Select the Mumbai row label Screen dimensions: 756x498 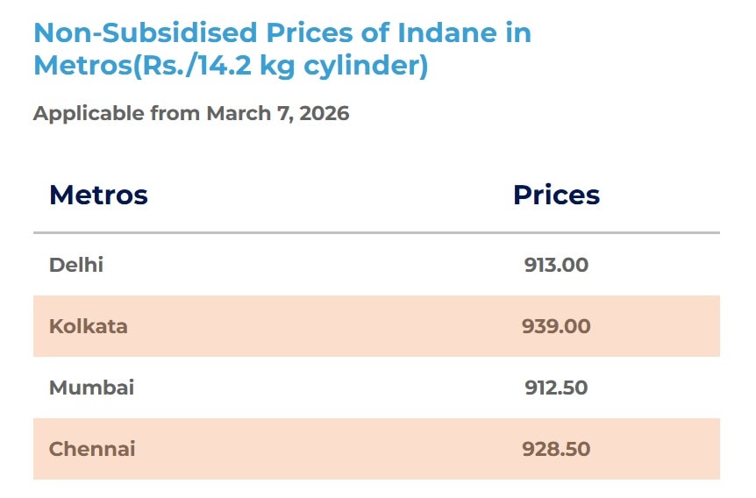coord(92,388)
